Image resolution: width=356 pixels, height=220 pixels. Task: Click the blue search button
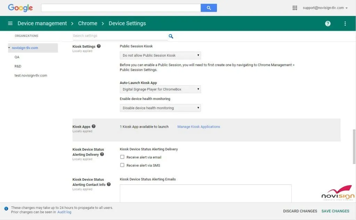coord(209,7)
